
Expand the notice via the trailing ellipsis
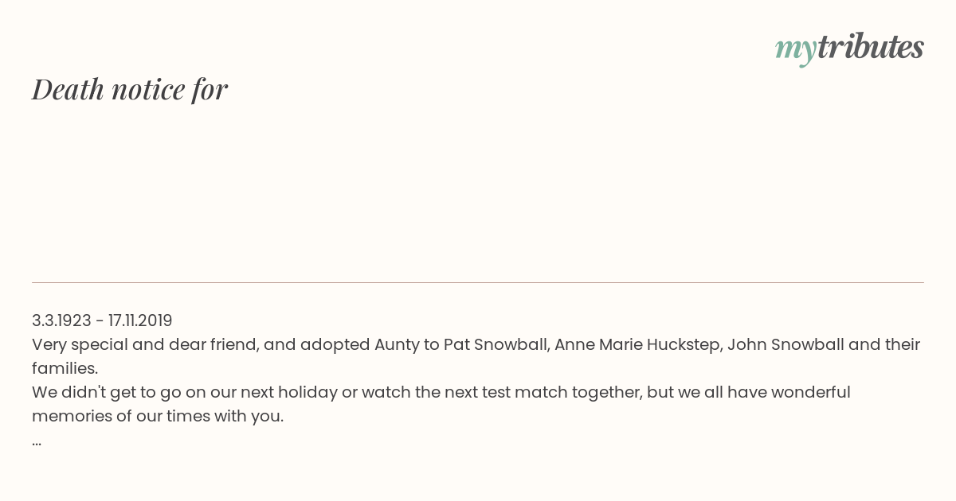tap(37, 442)
